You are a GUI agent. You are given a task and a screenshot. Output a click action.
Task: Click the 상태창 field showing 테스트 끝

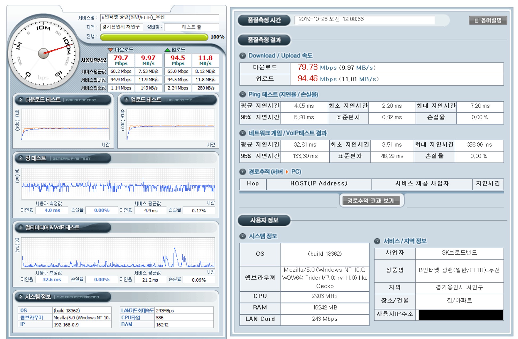click(191, 27)
